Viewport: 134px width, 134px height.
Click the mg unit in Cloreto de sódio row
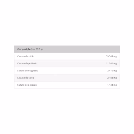[115, 56]
